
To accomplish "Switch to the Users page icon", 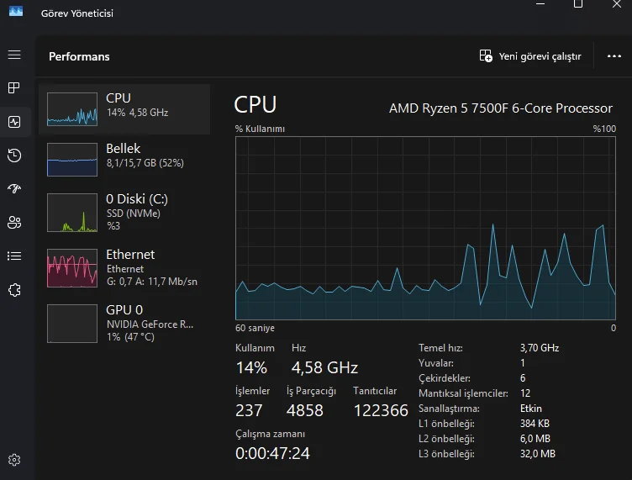I will (14, 223).
